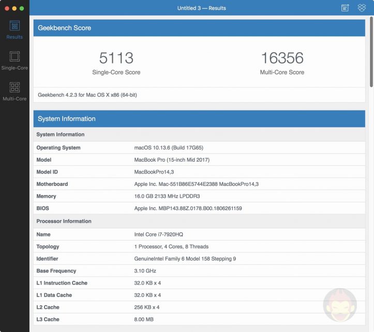Click the upload results icon in title bar
The width and height of the screenshot is (374, 332).
point(345,8)
